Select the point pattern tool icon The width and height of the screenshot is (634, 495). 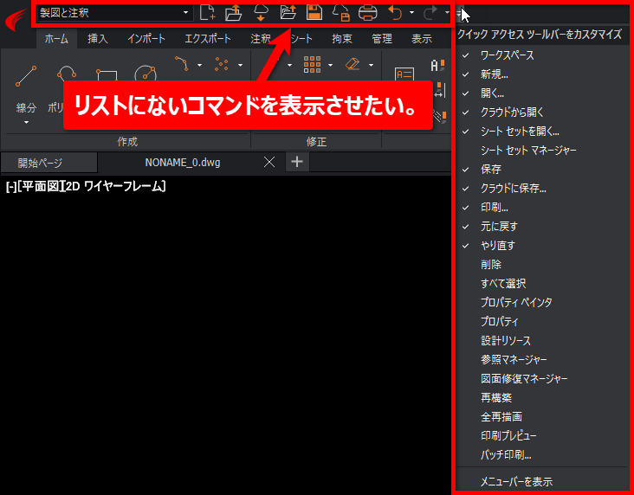pos(222,64)
